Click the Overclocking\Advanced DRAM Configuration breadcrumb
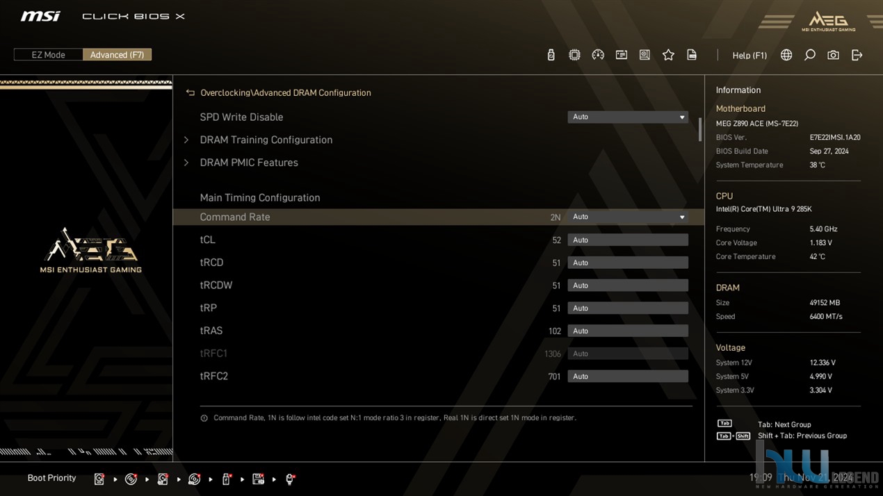This screenshot has height=496, width=883. [286, 92]
